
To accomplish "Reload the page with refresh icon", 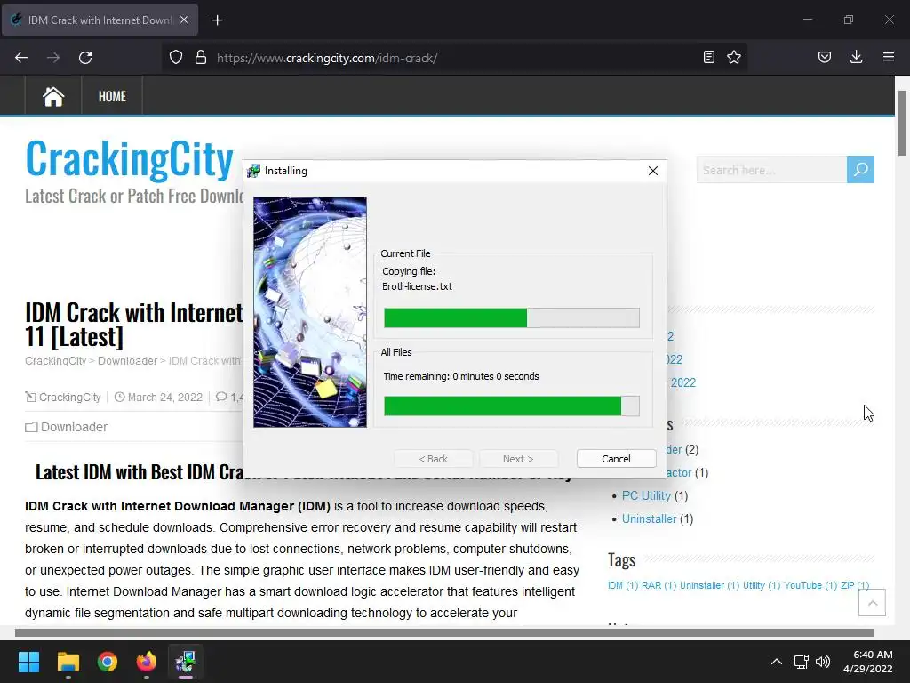I will 85,58.
